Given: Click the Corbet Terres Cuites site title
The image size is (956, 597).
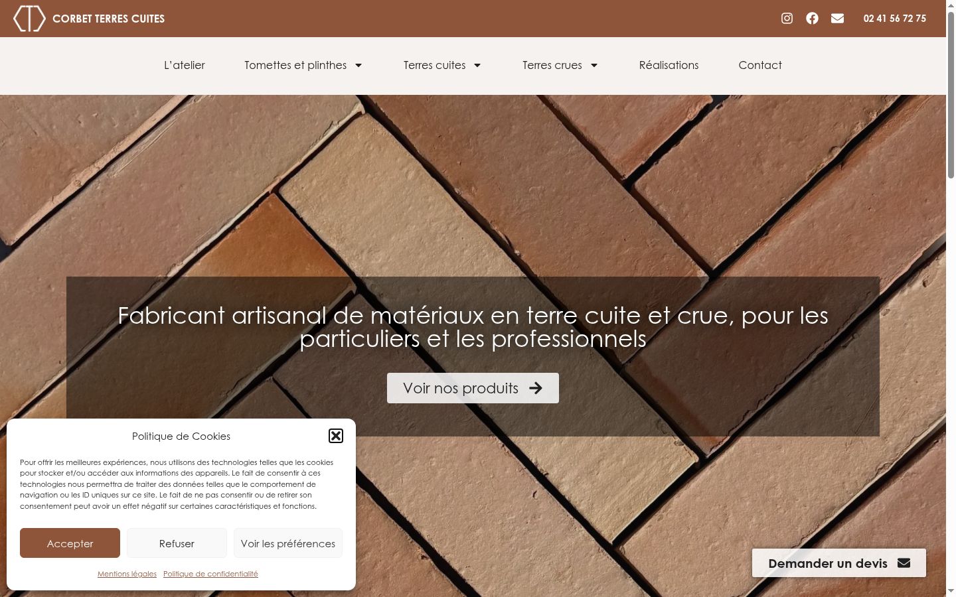Looking at the screenshot, I should coord(108,19).
